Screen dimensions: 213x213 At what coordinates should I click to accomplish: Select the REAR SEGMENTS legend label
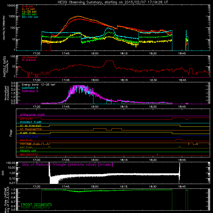tap(35, 207)
